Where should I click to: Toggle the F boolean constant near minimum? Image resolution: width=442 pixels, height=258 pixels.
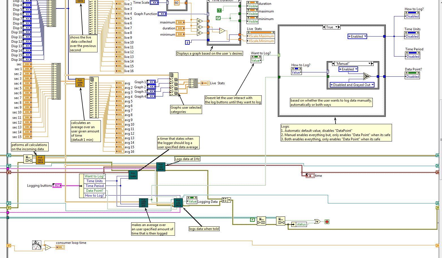pos(218,18)
